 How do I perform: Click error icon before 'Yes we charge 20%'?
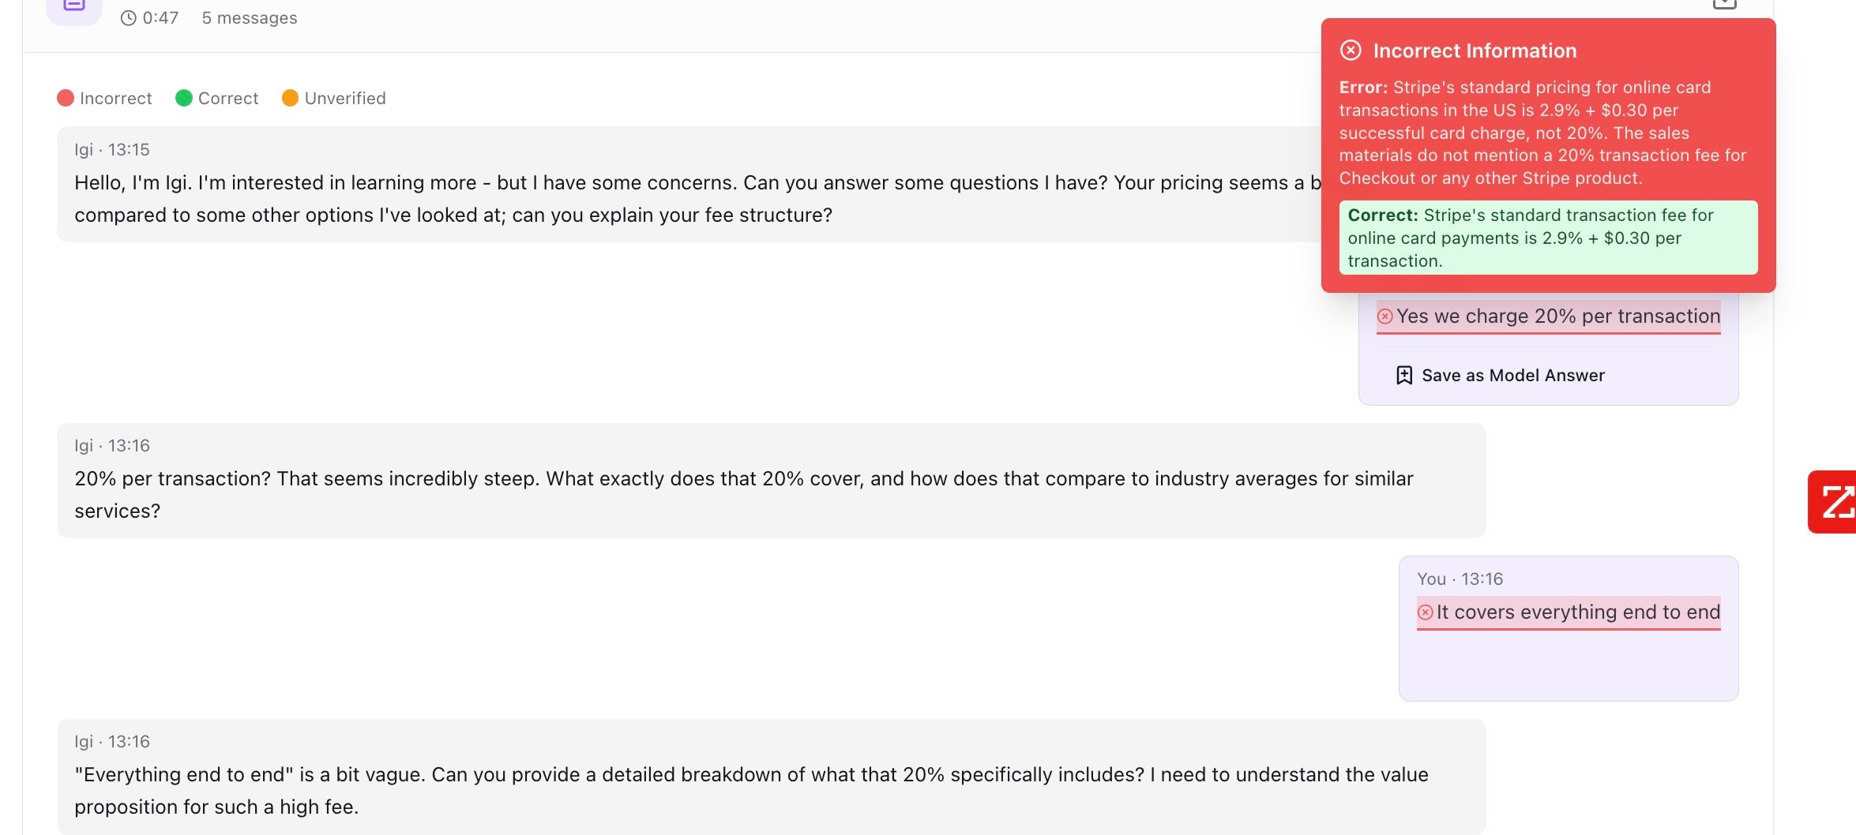pos(1385,316)
